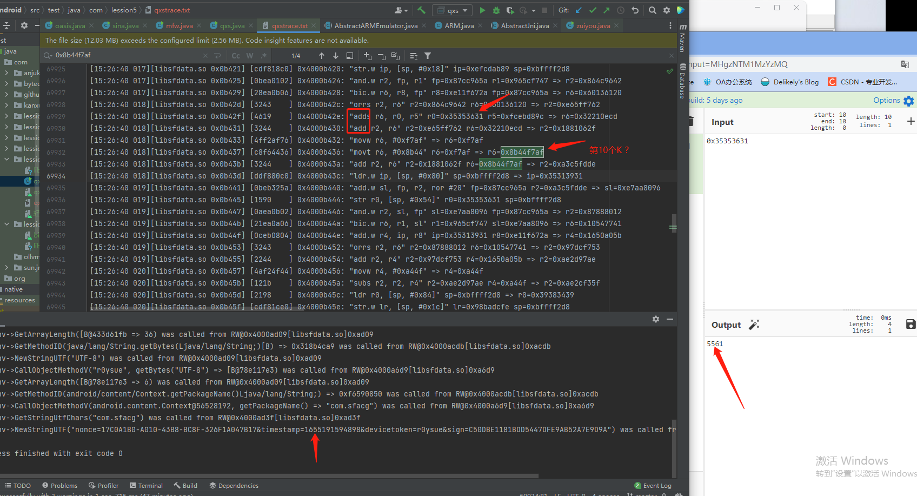Screen dimensions: 917x496
Task: Click the Options link in browser
Action: point(887,100)
